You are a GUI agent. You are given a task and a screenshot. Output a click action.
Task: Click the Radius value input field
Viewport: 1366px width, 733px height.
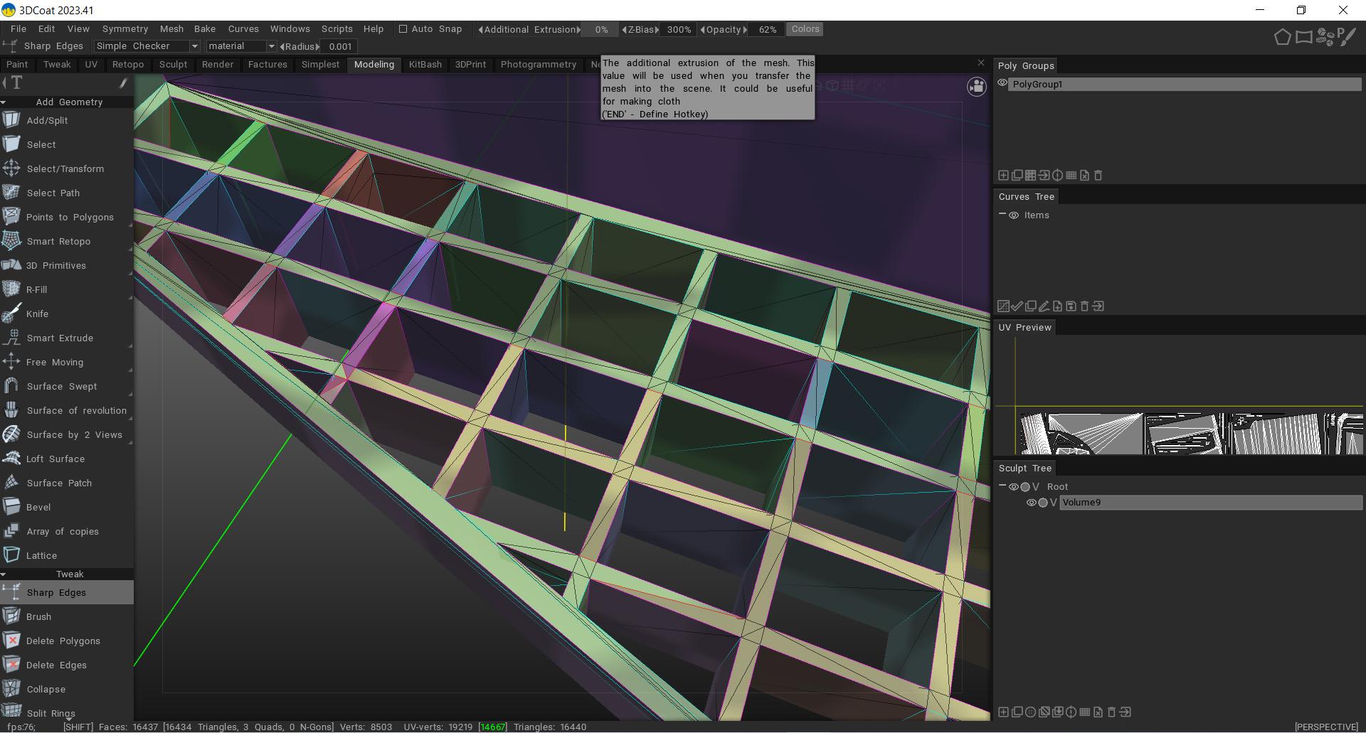coord(340,46)
